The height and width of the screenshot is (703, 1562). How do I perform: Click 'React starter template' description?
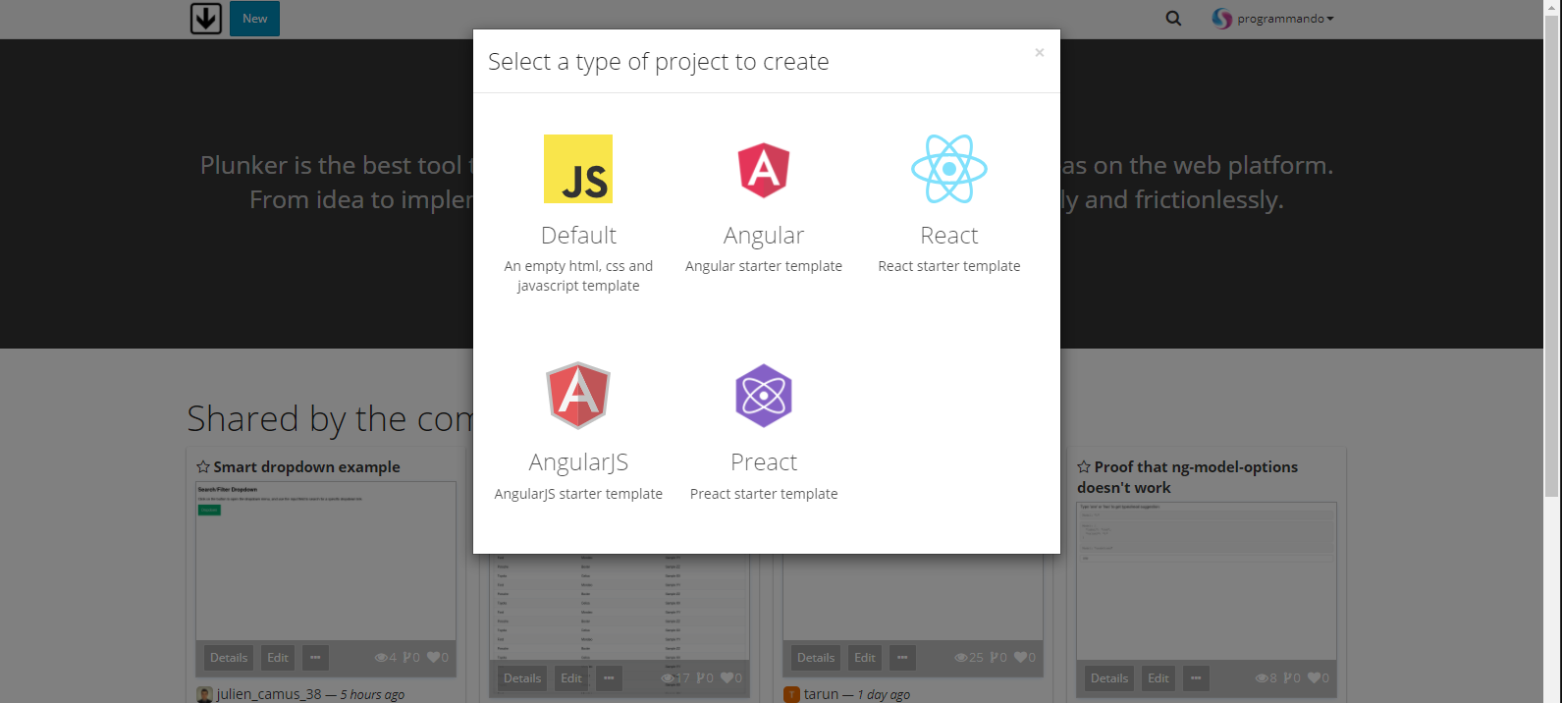(949, 266)
